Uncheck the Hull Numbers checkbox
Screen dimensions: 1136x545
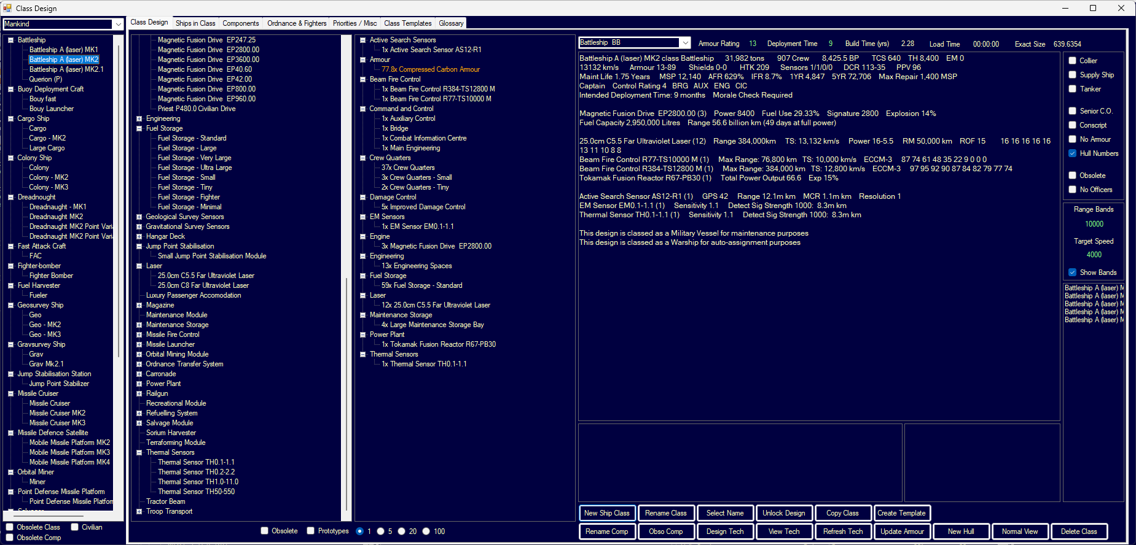(1072, 153)
